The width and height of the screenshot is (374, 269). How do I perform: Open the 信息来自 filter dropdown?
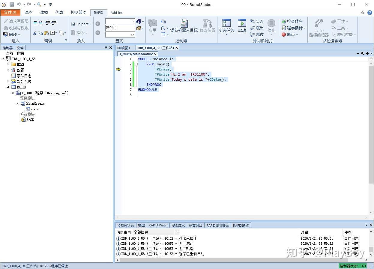point(177,232)
